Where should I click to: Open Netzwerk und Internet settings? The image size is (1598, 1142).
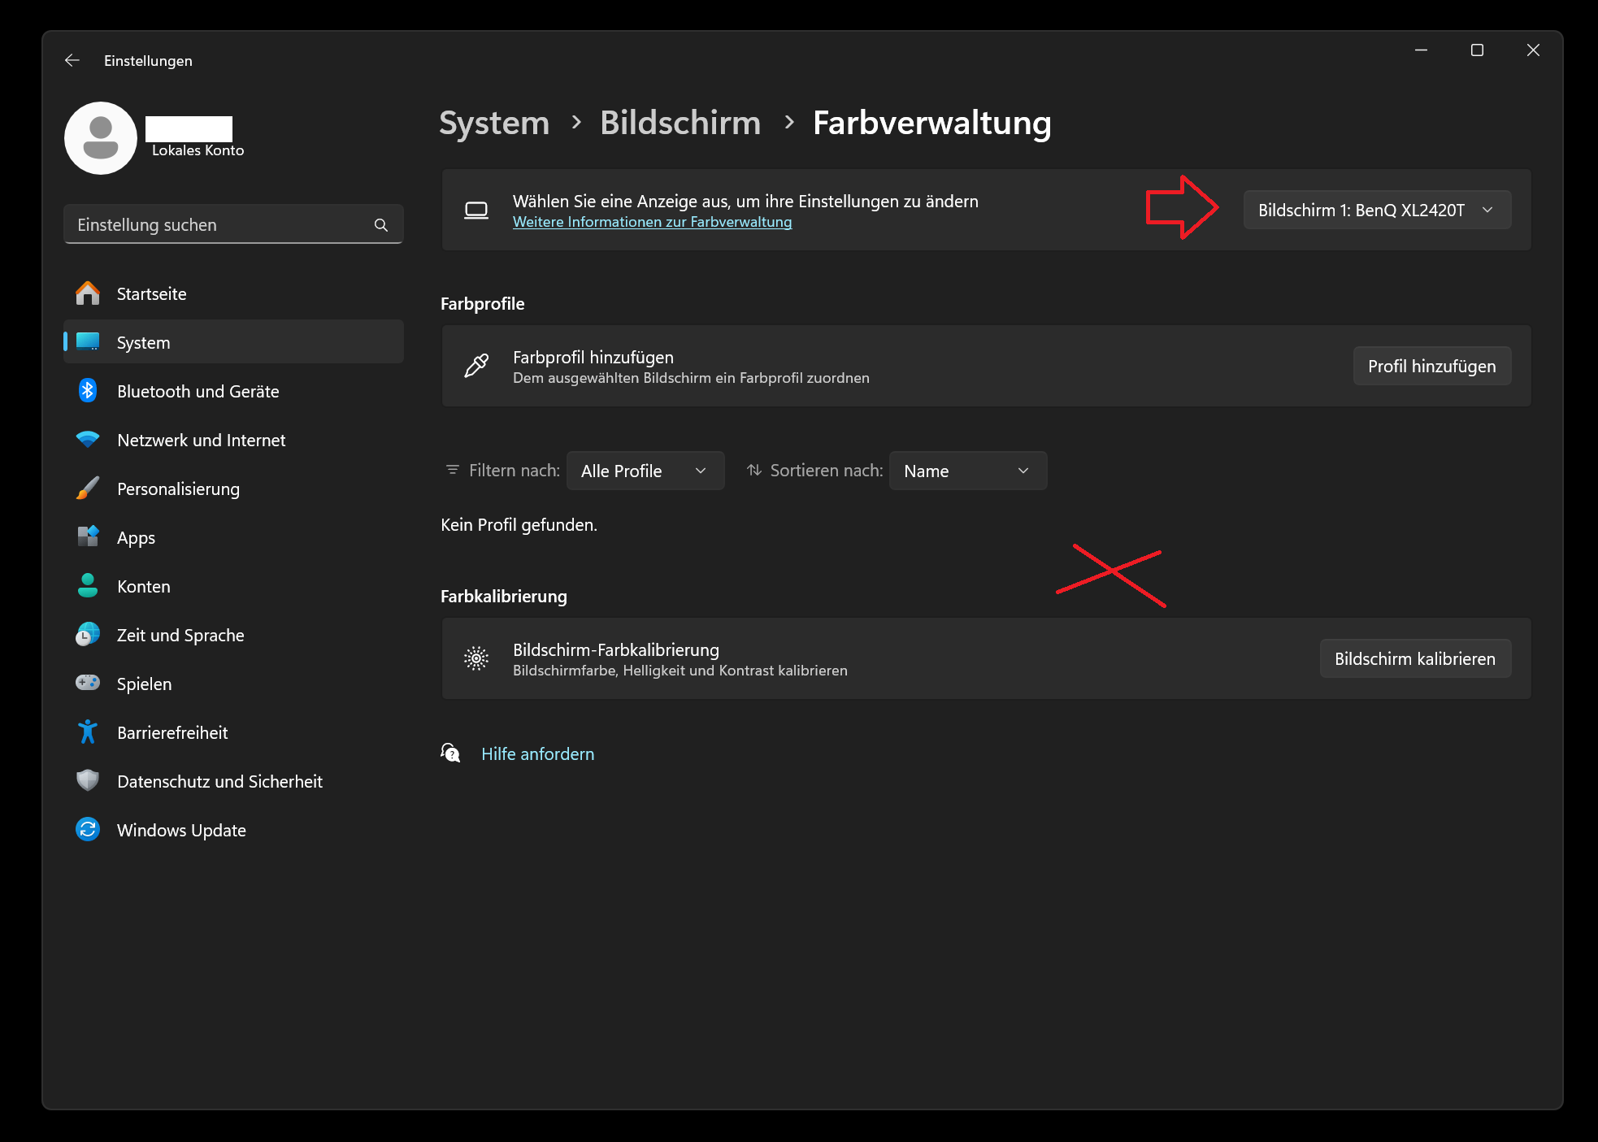(x=233, y=440)
